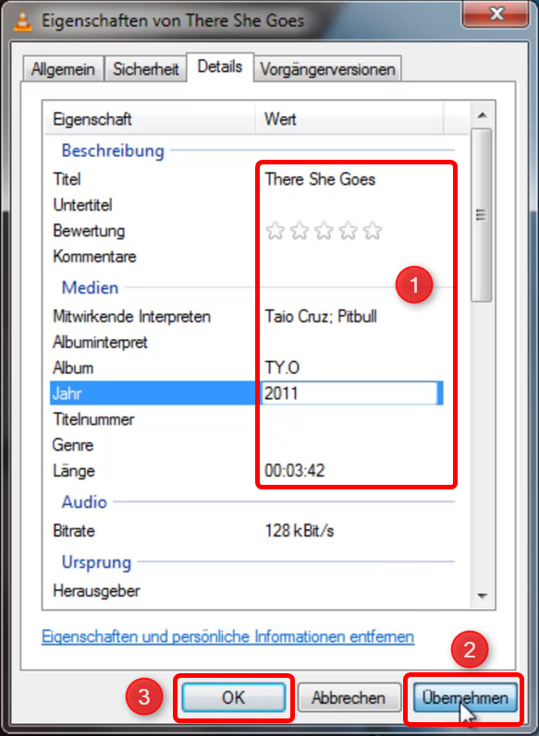Click the Ursprung group heading
This screenshot has width=539, height=736.
point(96,561)
